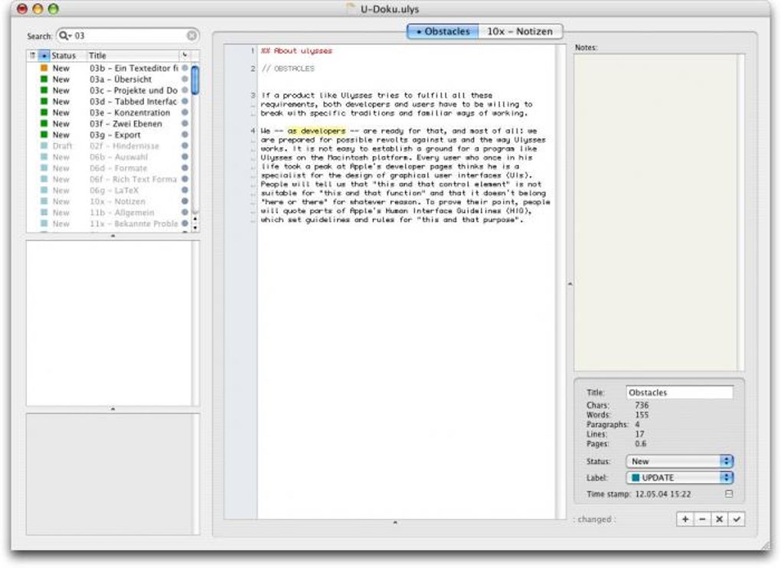Toggle the time stamp checkbox
The image size is (781, 568).
click(x=729, y=494)
